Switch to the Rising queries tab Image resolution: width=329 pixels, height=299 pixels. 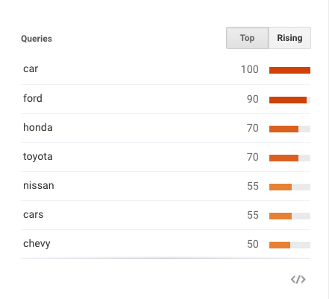289,38
